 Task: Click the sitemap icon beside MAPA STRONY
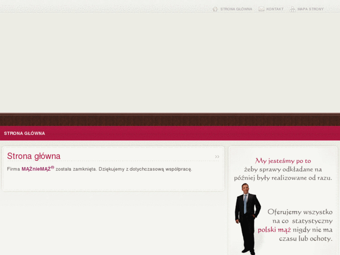point(292,9)
